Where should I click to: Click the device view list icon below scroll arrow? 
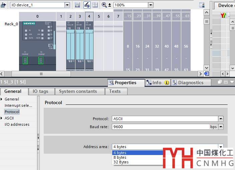[207, 22]
